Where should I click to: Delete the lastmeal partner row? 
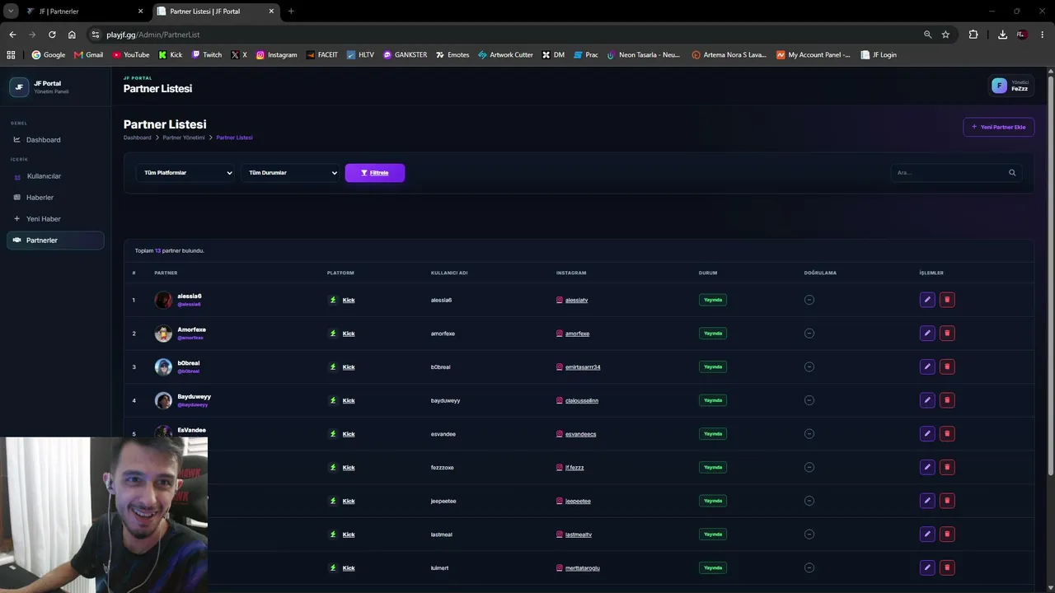point(947,534)
